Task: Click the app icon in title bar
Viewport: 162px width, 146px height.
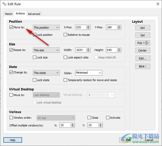Action: pos(4,4)
